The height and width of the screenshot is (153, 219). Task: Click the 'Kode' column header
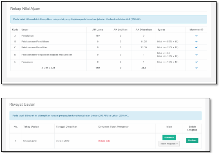click(15, 29)
